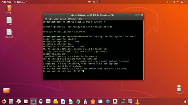Viewport: 188px width, 105px height.
Task: Launch LibreOffice Calc from the dock
Action: pyautogui.click(x=70, y=101)
